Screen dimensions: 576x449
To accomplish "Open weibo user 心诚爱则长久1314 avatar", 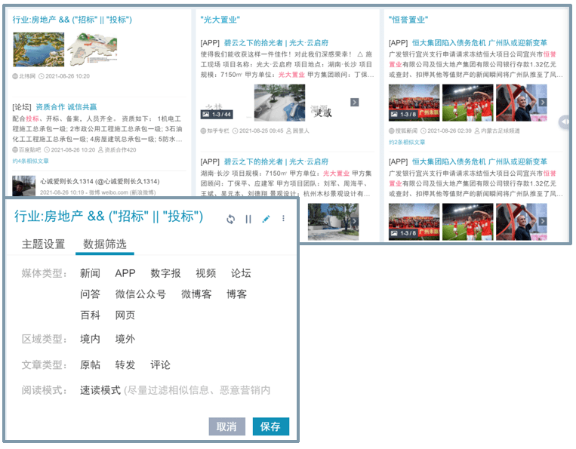I will tap(23, 186).
